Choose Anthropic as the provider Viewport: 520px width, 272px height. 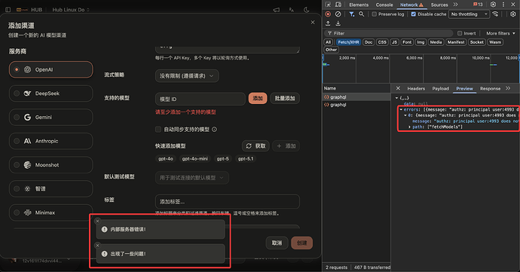coord(50,141)
